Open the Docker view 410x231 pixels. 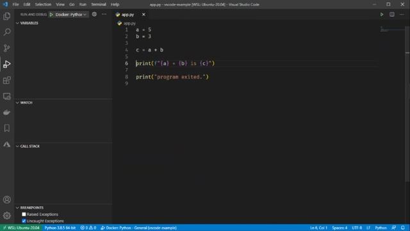(7, 112)
